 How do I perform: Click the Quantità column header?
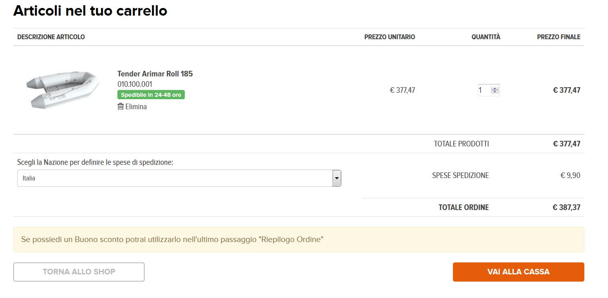click(x=486, y=37)
